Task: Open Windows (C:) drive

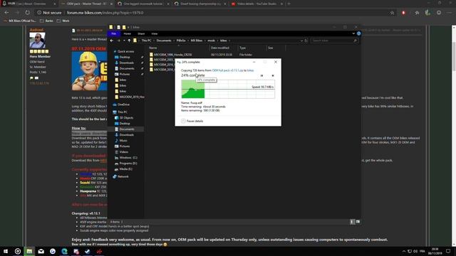Action: click(x=128, y=158)
